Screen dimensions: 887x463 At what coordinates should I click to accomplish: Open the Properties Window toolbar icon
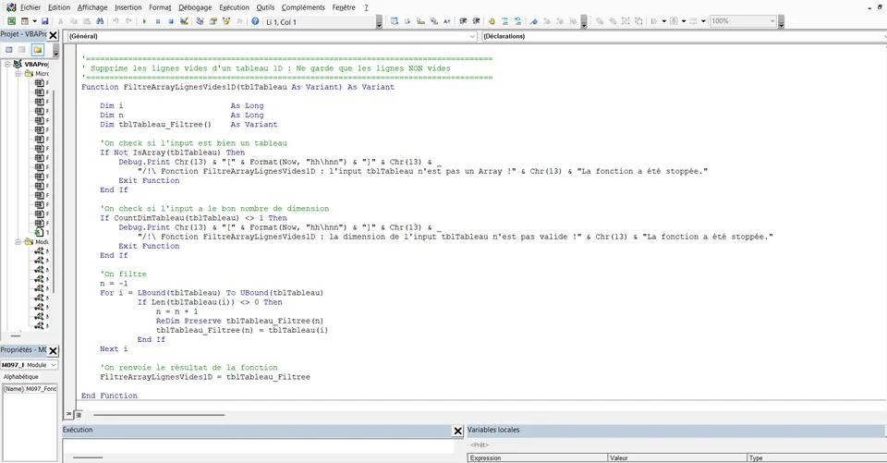213,21
